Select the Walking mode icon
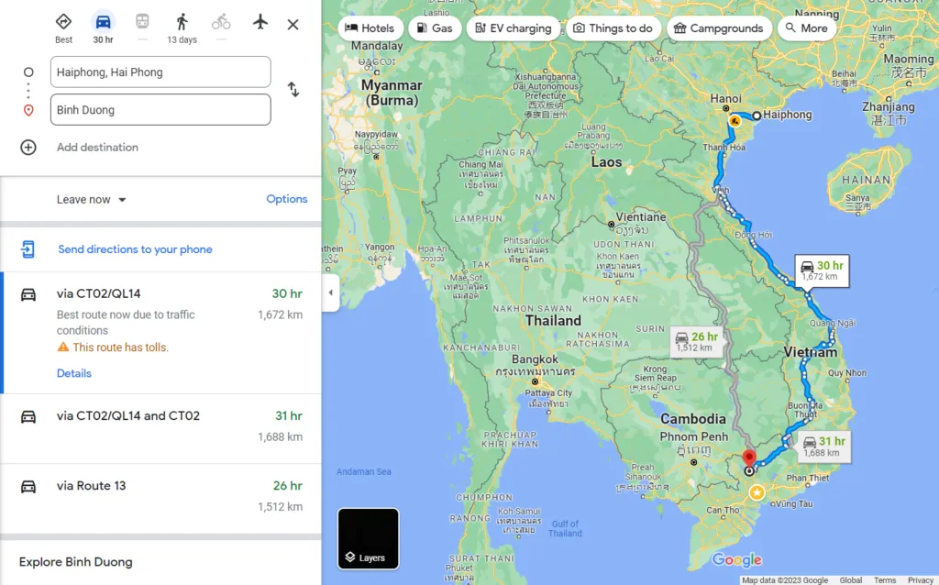Screen dimensions: 939x585 (182, 22)
